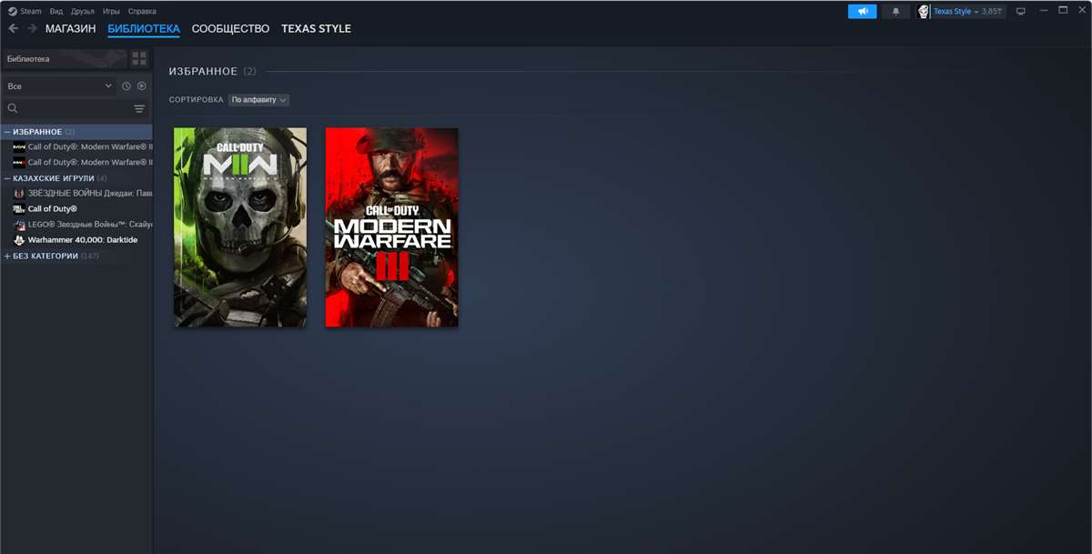Image resolution: width=1092 pixels, height=554 pixels.
Task: Open the Все collections dropdown
Action: pyautogui.click(x=59, y=86)
